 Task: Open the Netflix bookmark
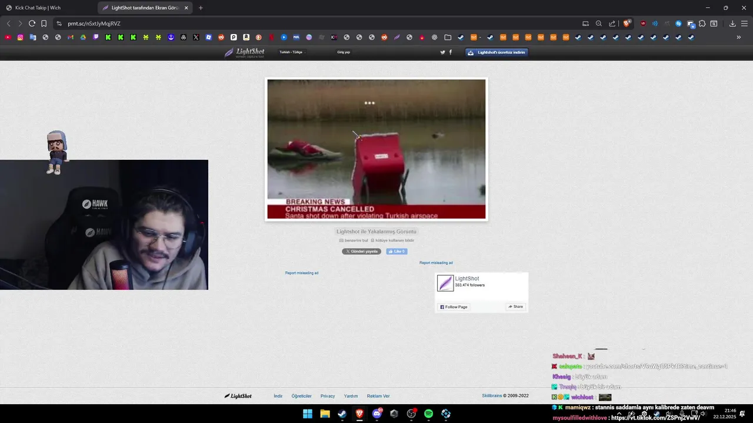(x=271, y=37)
